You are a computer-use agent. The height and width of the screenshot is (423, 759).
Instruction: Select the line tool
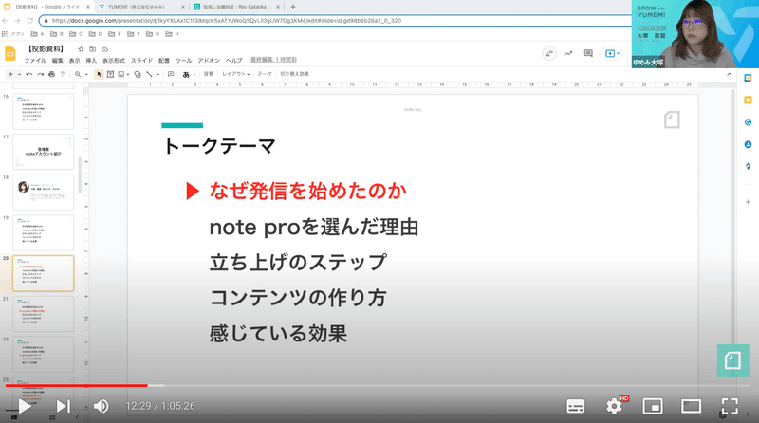pos(150,74)
